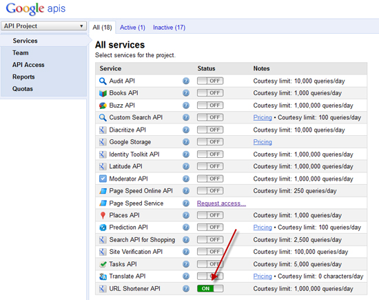Screen dimensions: 379x300
Task: Toggle Site Verification API on
Action: (210, 252)
